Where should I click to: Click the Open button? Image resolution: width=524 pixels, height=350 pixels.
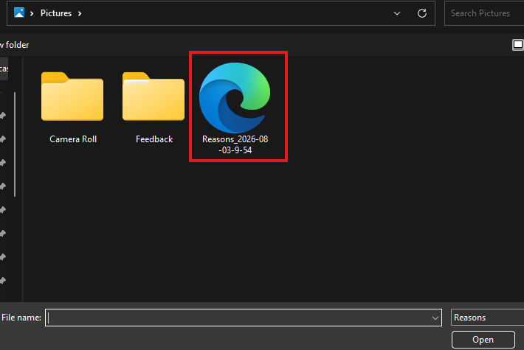483,340
